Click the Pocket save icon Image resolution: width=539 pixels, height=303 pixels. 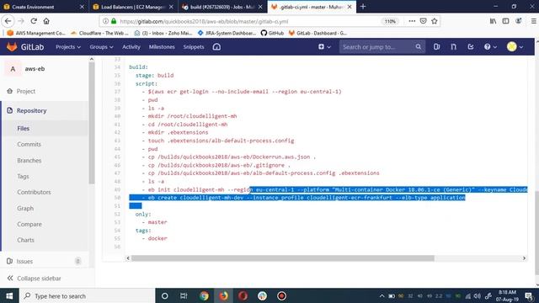(x=423, y=21)
